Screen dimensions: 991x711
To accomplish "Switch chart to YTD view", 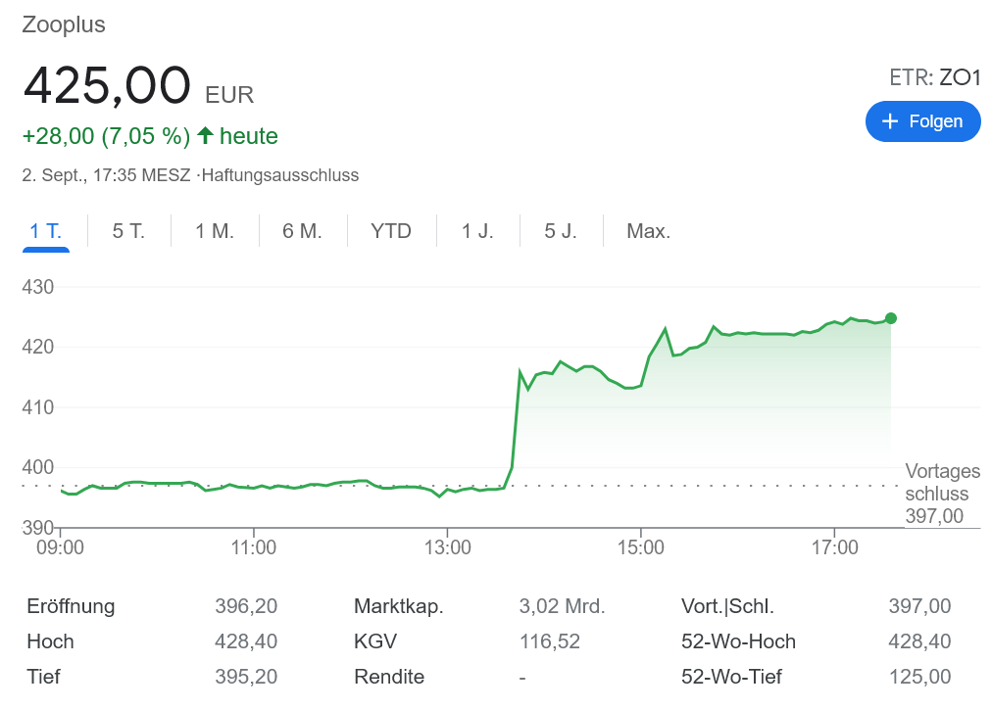I will 391,231.
